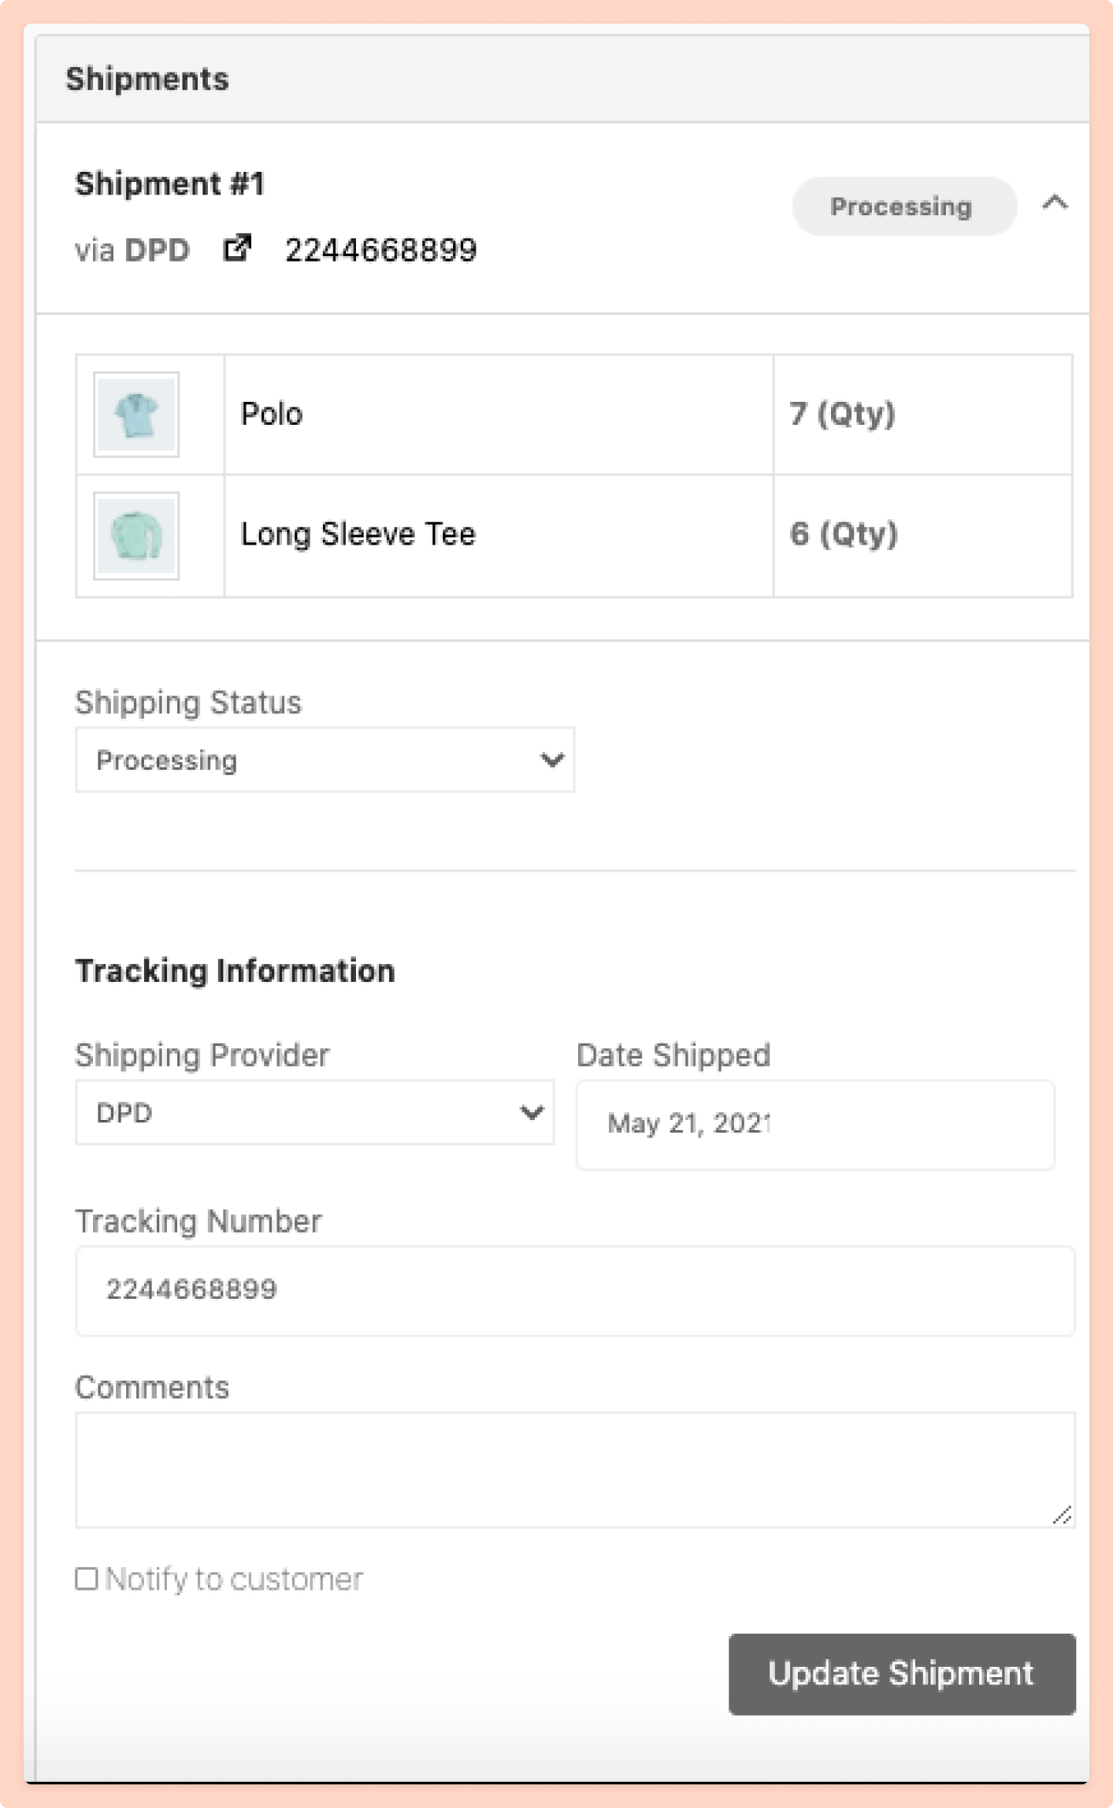Select the Date Shipped field
Image resolution: width=1113 pixels, height=1808 pixels.
point(814,1123)
